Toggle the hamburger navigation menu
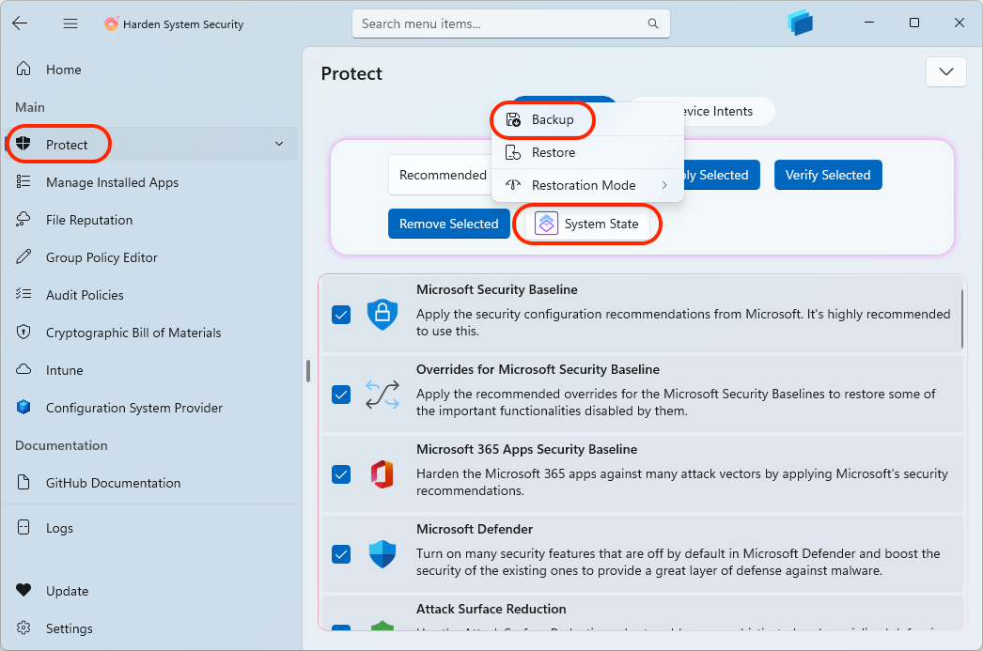 [70, 23]
